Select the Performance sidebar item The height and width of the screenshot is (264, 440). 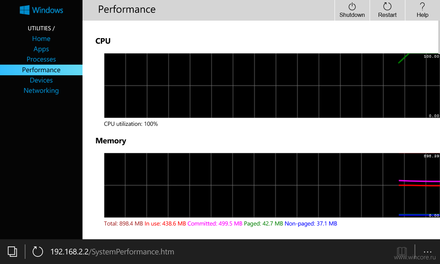point(41,70)
